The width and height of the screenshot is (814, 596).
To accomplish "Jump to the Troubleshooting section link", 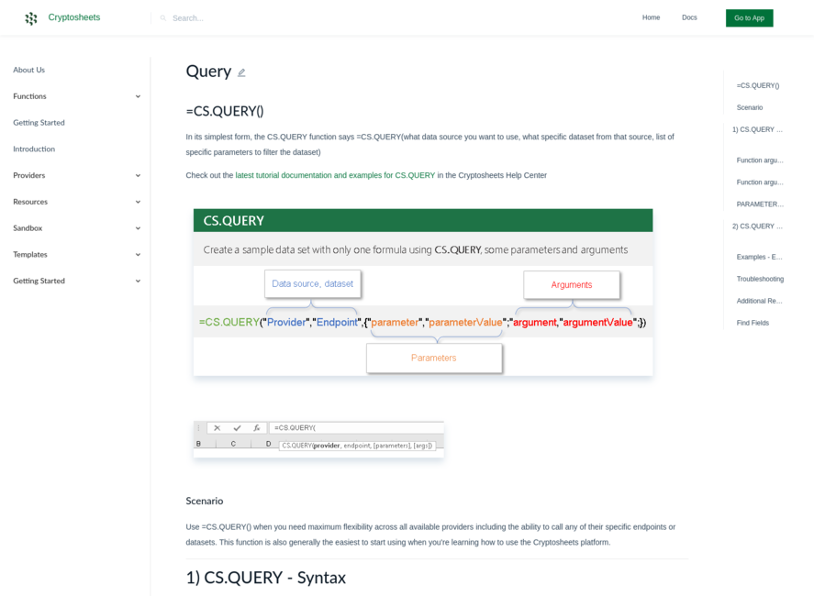I will [759, 279].
